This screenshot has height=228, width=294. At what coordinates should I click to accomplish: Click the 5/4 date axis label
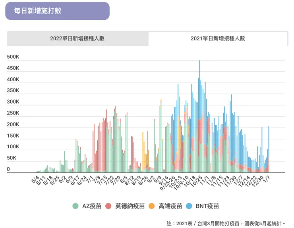click(x=35, y=179)
